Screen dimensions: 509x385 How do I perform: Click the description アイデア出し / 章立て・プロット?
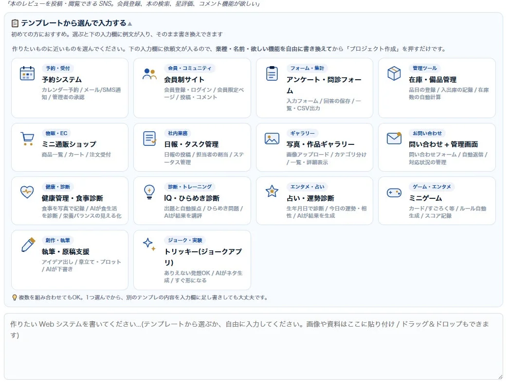[81, 265]
